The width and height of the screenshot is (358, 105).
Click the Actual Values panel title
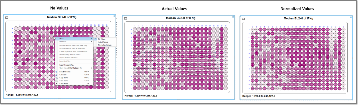pos(180,18)
